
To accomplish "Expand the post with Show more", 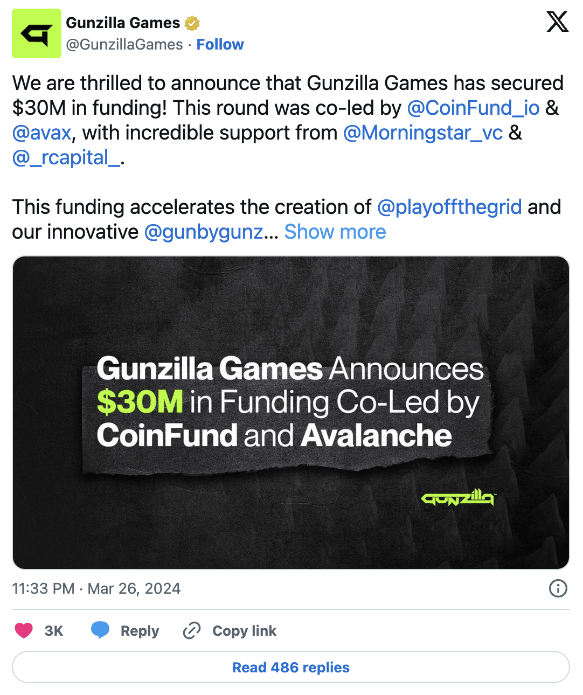I will point(335,232).
